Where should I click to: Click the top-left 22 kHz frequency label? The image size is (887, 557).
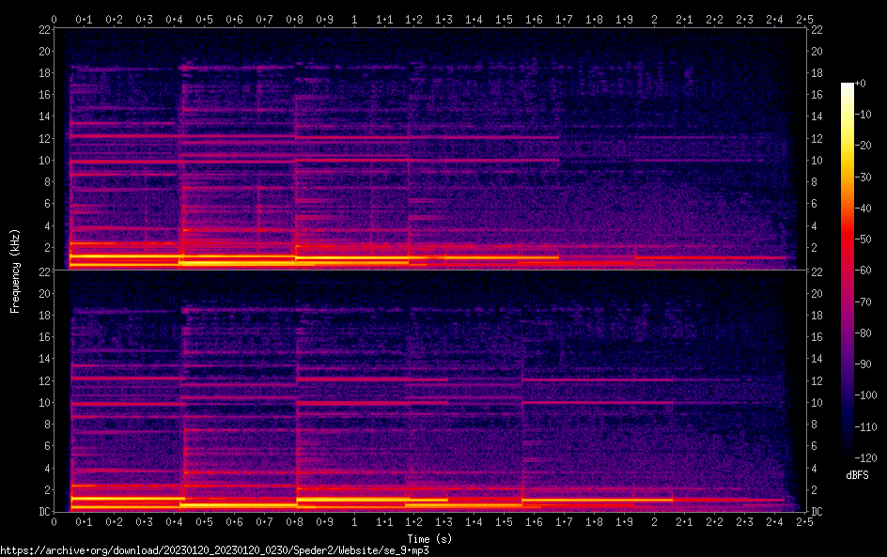coord(43,30)
